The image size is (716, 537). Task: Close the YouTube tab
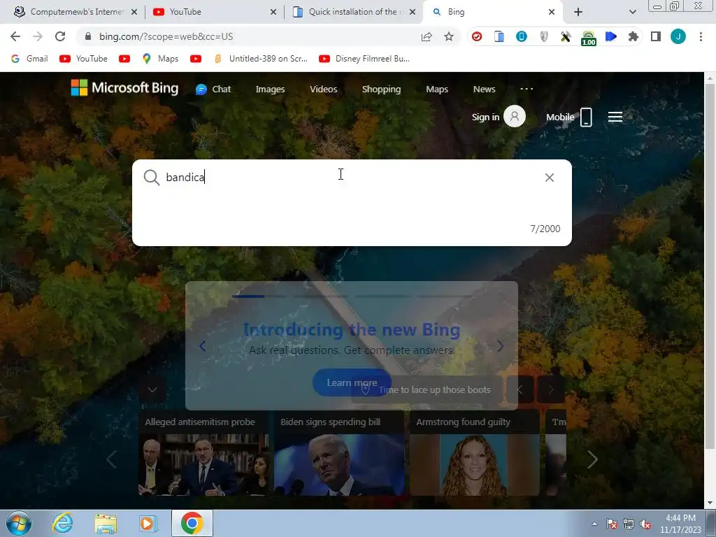273,12
